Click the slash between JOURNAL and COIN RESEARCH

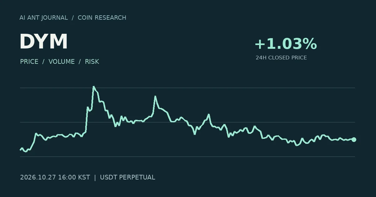tap(73, 18)
